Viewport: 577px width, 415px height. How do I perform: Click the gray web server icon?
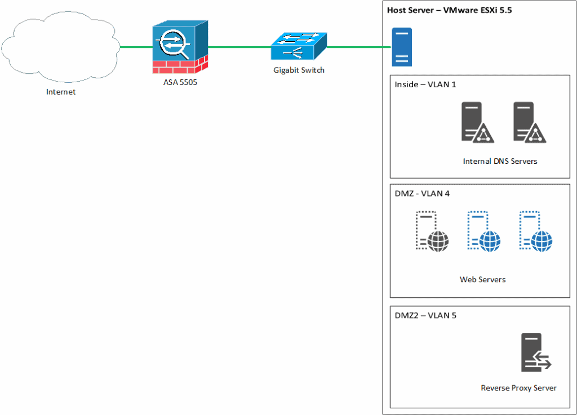tap(432, 231)
